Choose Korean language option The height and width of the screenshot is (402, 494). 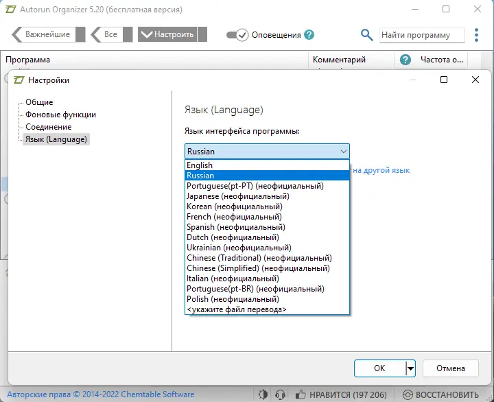pyautogui.click(x=267, y=206)
